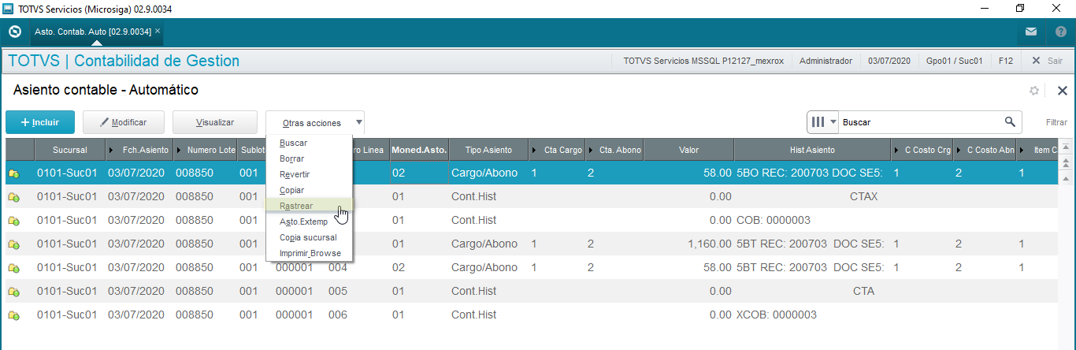Close the Asiento contable panel with X
This screenshot has height=350, width=1076.
click(x=1062, y=91)
